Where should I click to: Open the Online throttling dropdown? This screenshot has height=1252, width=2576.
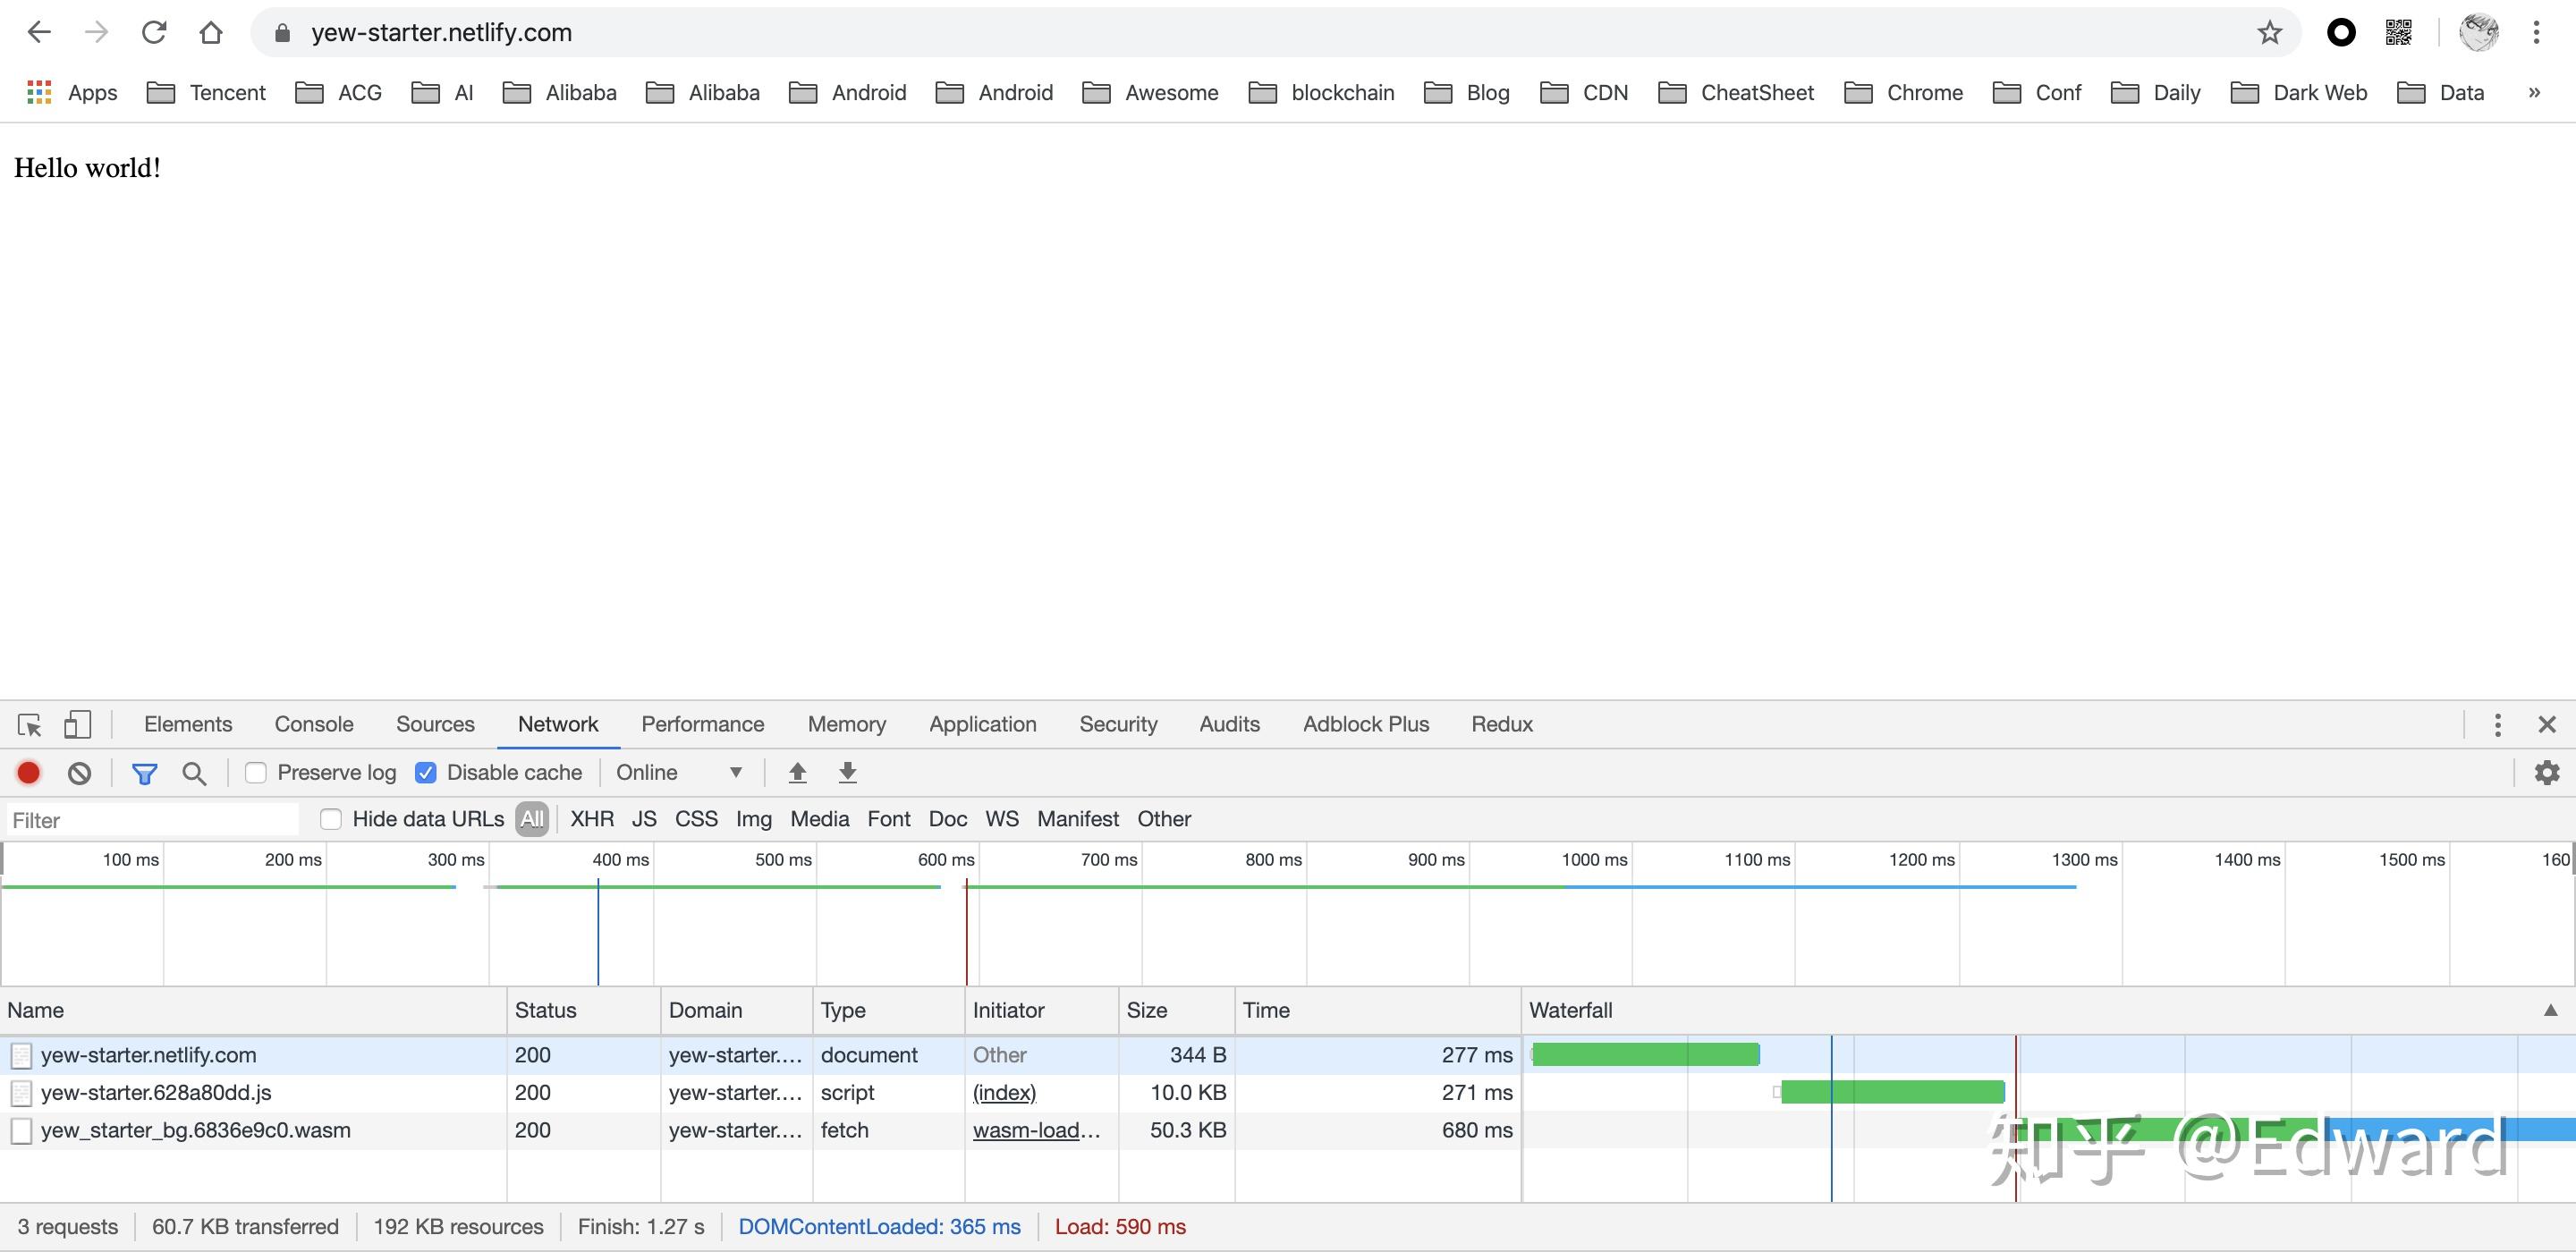[x=679, y=772]
